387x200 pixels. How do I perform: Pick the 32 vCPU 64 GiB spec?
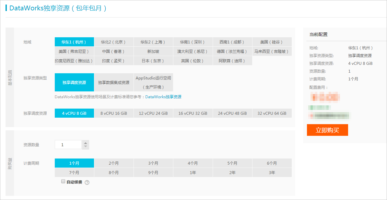[272, 113]
